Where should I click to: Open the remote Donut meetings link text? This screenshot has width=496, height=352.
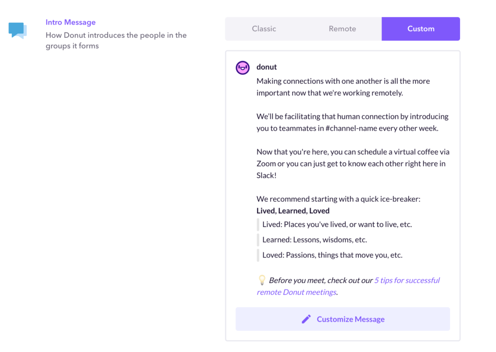[x=296, y=292]
